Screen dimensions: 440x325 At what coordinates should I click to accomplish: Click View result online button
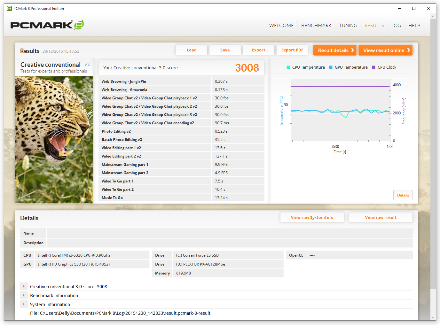385,50
